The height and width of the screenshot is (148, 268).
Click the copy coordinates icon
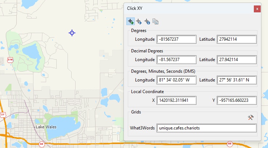tap(155, 21)
